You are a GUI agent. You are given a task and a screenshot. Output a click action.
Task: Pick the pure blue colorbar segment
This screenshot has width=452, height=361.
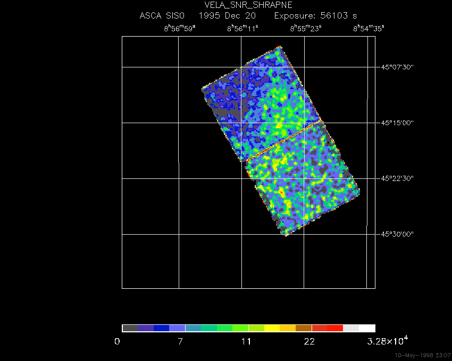point(162,328)
